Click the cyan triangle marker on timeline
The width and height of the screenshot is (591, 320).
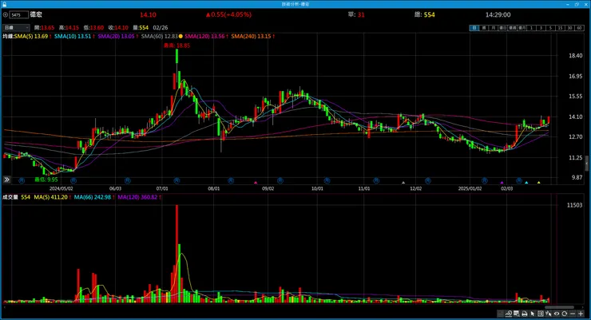coord(526,183)
